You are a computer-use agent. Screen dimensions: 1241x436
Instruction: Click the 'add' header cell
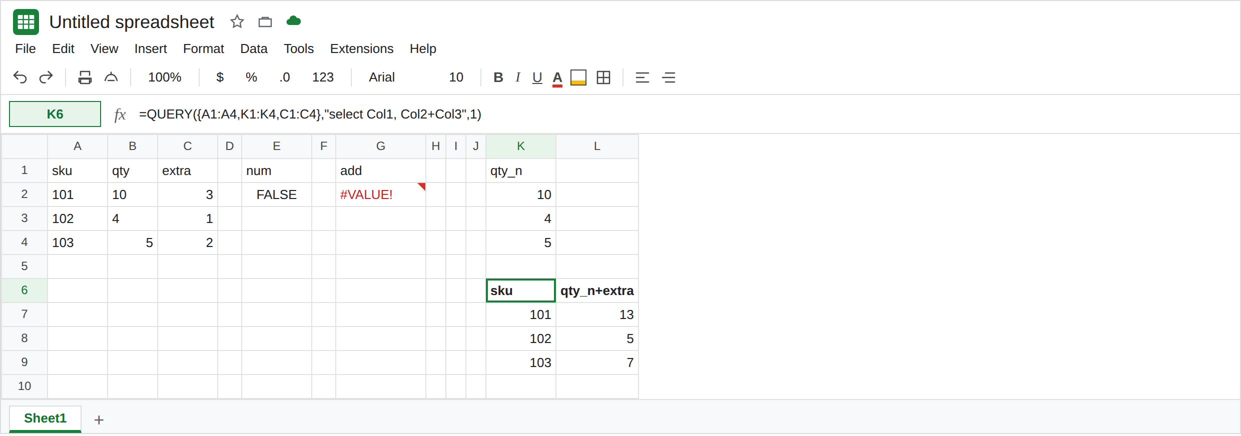(x=381, y=170)
